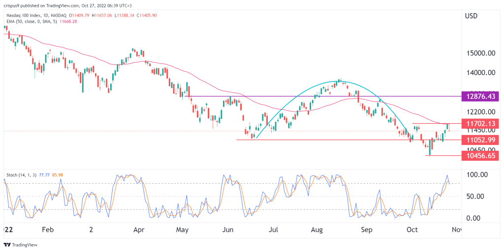This screenshot has height=251, width=504.
Task: Click the 100.00 stochastic axis value
Action: coord(477,174)
